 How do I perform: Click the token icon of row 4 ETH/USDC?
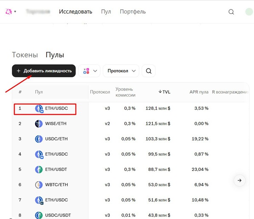coord(39,154)
